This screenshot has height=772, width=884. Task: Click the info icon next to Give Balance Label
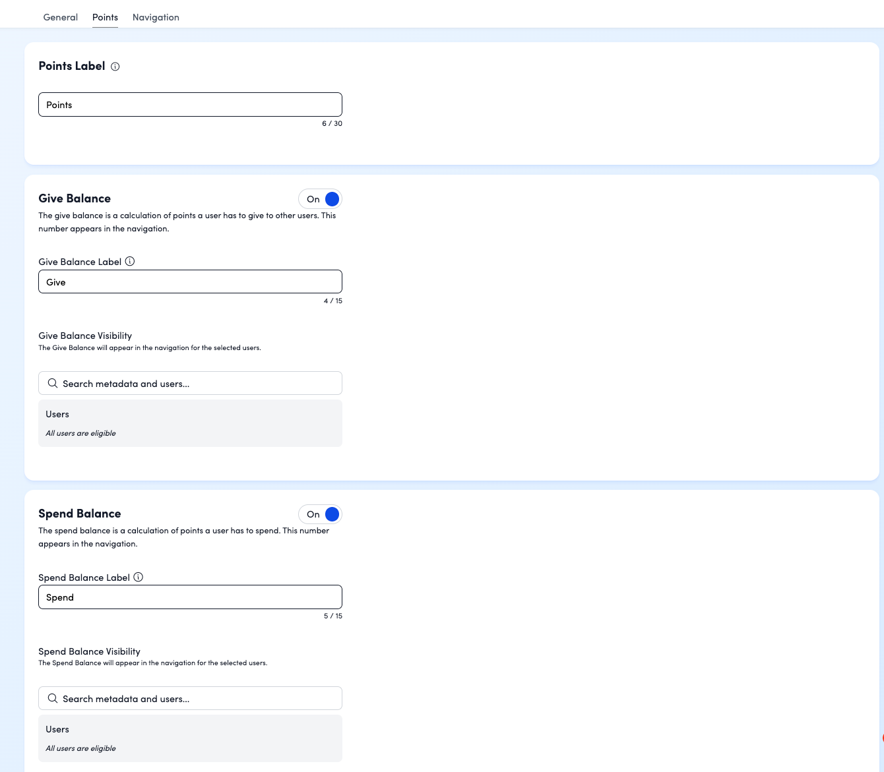click(130, 261)
